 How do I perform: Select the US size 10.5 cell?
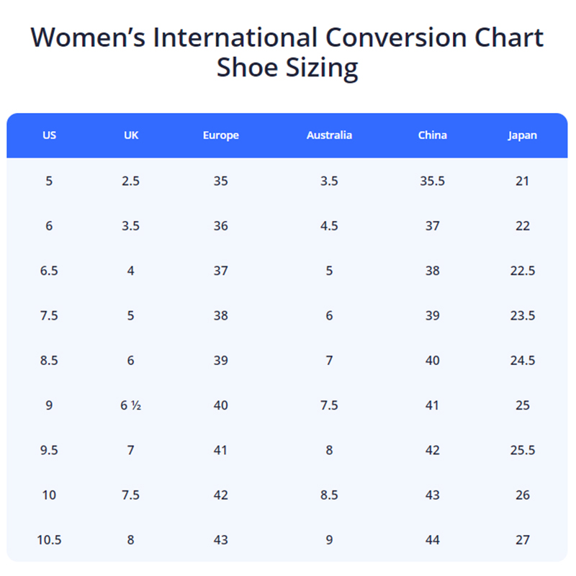click(x=49, y=540)
